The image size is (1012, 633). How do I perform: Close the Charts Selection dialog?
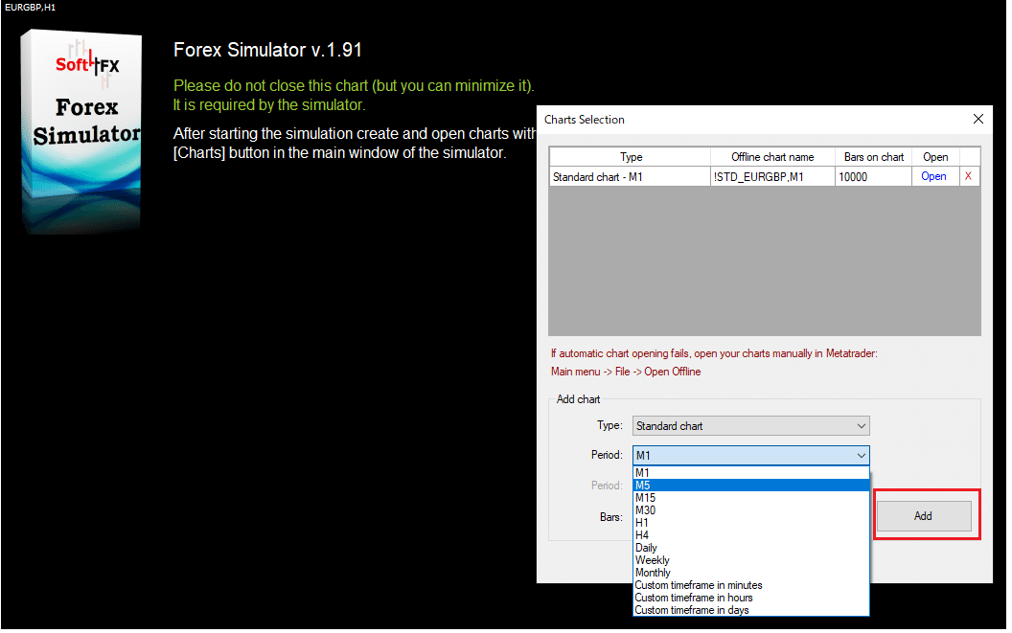pos(977,119)
